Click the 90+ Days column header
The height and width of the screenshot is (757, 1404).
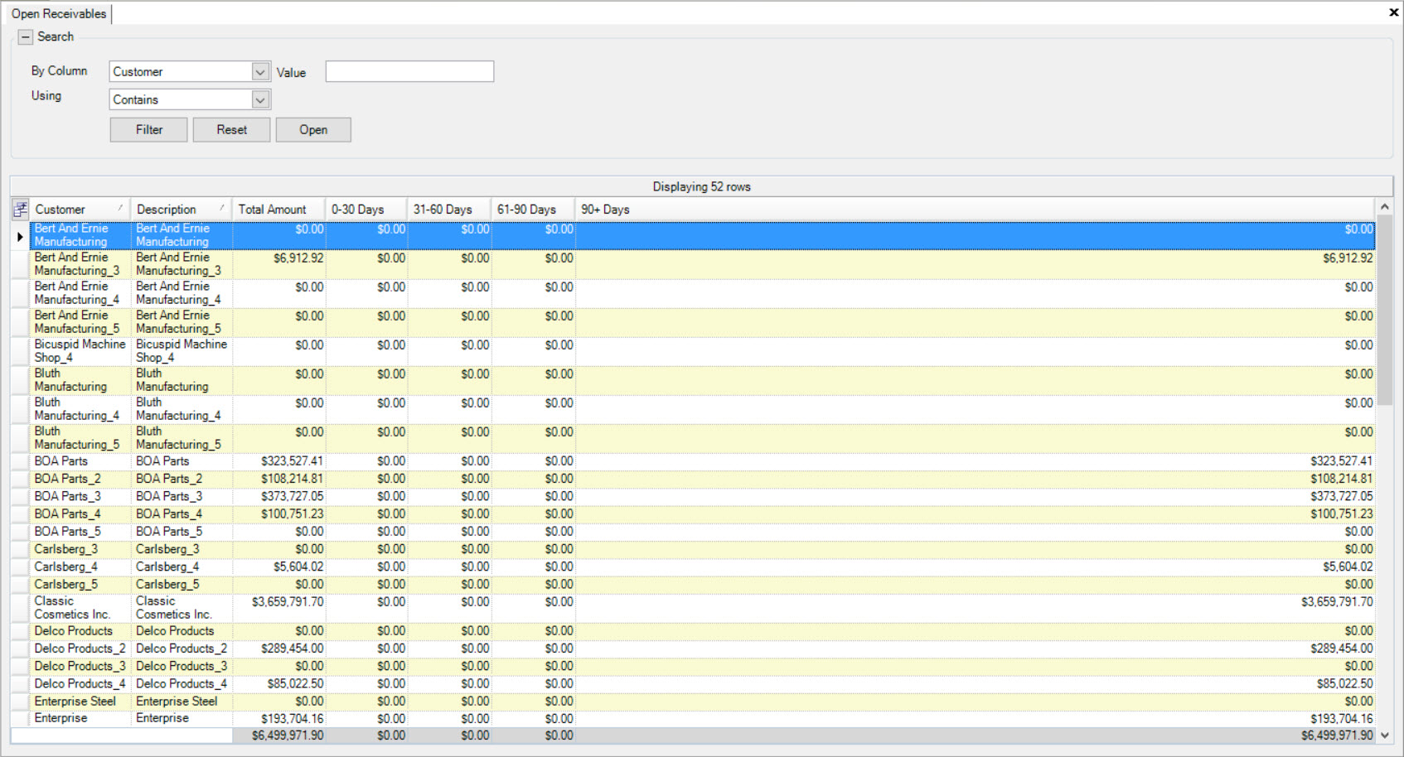[976, 210]
